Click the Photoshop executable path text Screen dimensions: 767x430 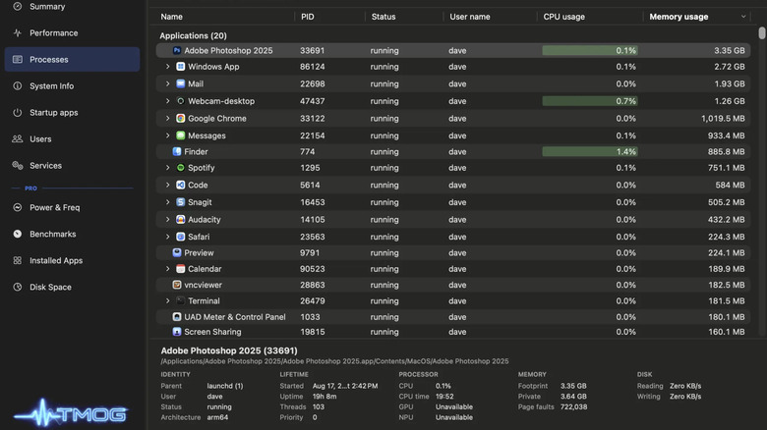click(334, 361)
